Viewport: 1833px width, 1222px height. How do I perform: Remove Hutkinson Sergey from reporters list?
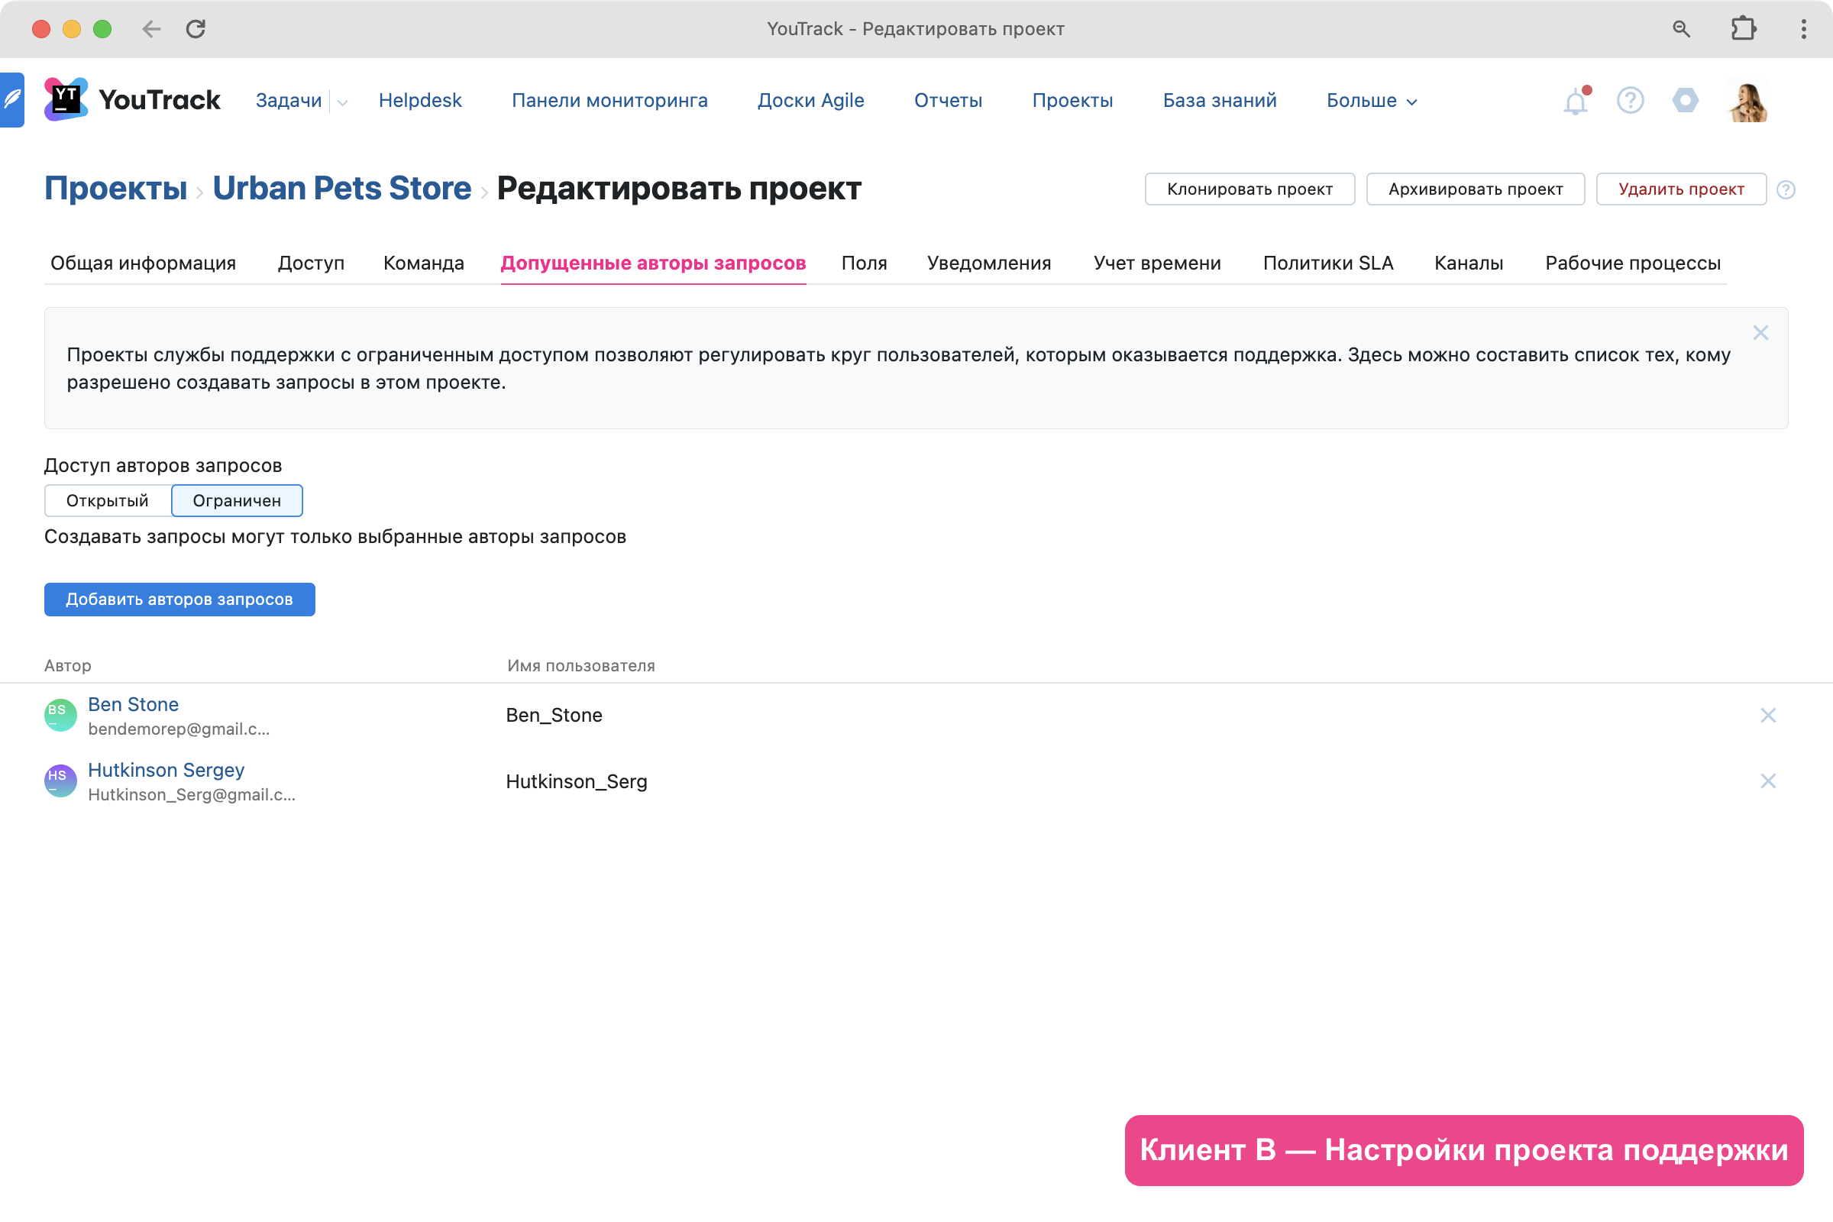[1767, 781]
